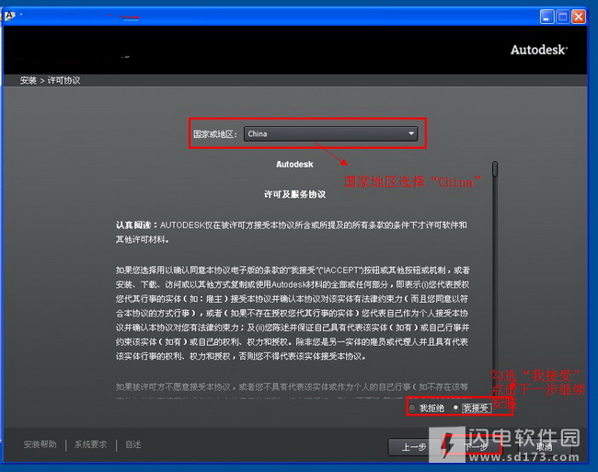Open the country or region dropdown showing China
The height and width of the screenshot is (472, 598).
[x=330, y=133]
